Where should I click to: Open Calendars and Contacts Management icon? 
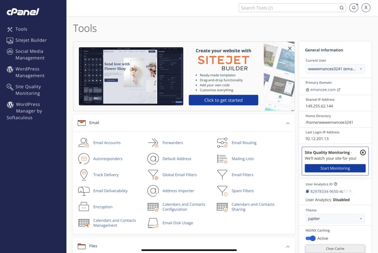tap(84, 223)
